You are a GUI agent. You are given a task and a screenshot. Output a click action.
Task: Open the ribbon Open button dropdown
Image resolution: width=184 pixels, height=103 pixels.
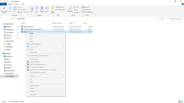coord(79,7)
